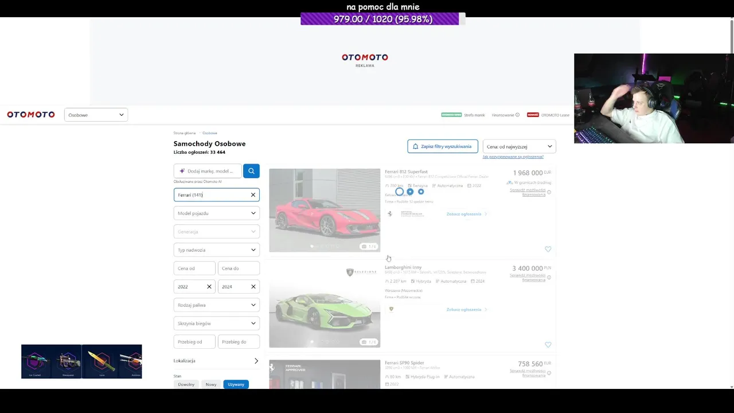Screen dimensions: 734x413
Task: Click Zobacz ogłoszenia for the Lamborghini
Action: pos(466,310)
